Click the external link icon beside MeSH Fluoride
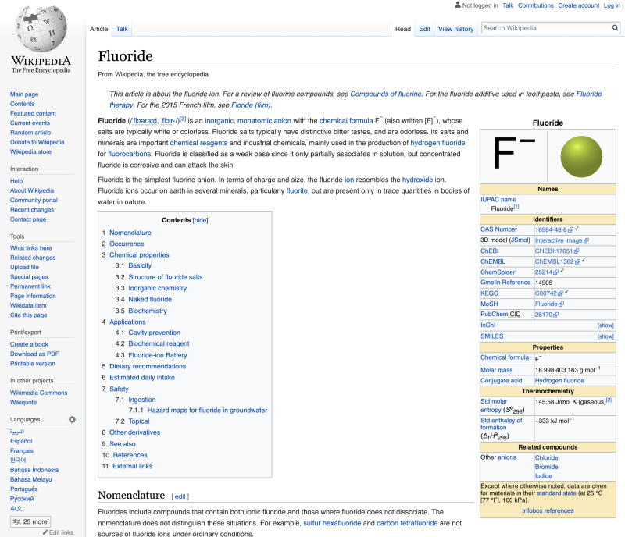Viewport: 625px width, 537px height. click(561, 304)
